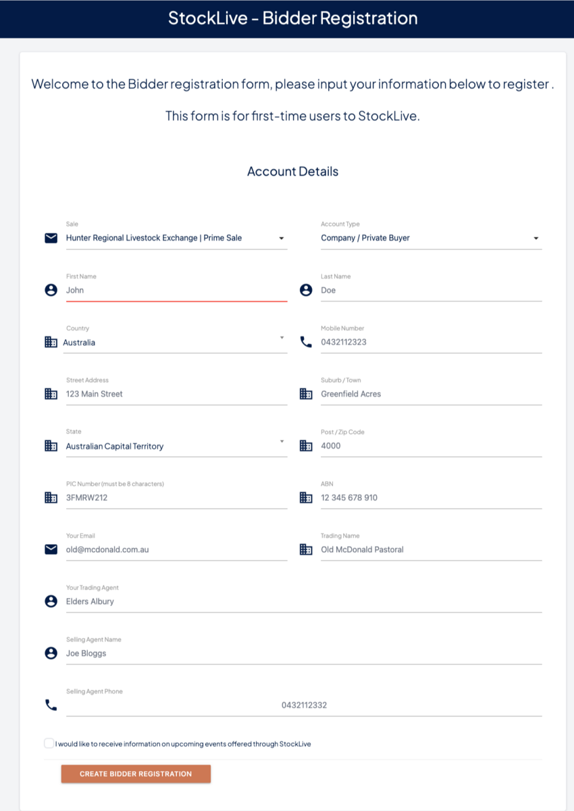Click the phone icon beside Mobile Number
574x811 pixels.
click(x=306, y=342)
